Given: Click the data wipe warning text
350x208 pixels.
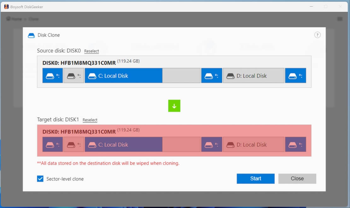Looking at the screenshot, I should tap(108, 163).
